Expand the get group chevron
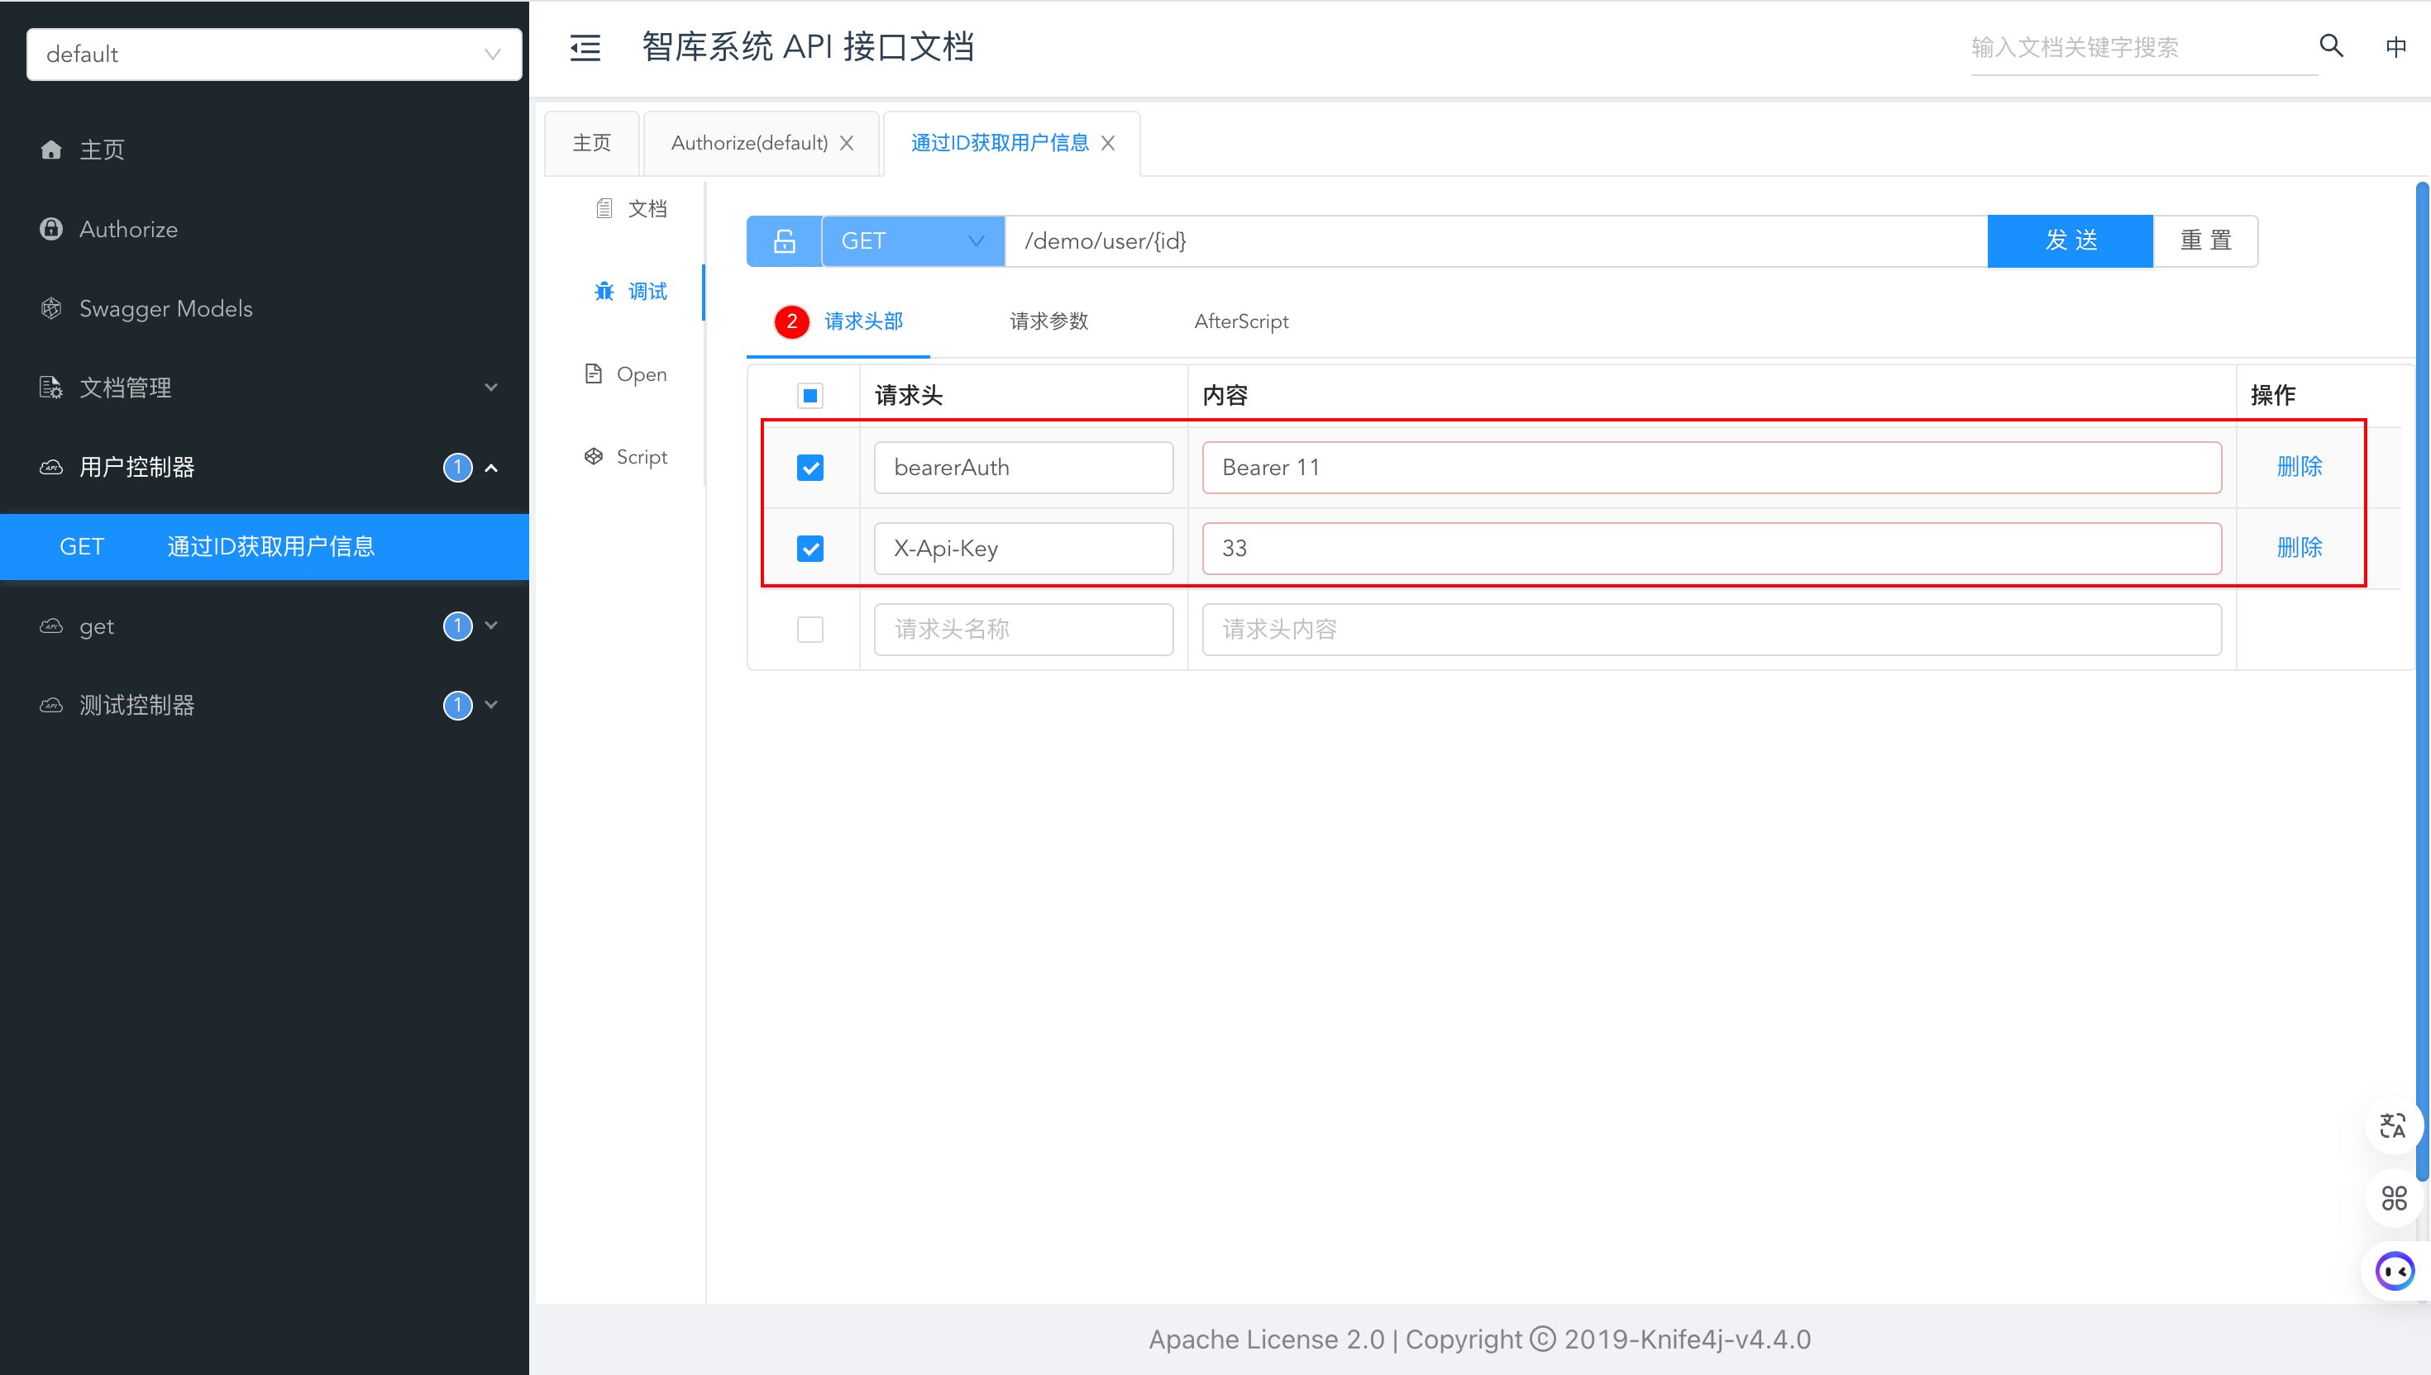2431x1375 pixels. coord(491,626)
